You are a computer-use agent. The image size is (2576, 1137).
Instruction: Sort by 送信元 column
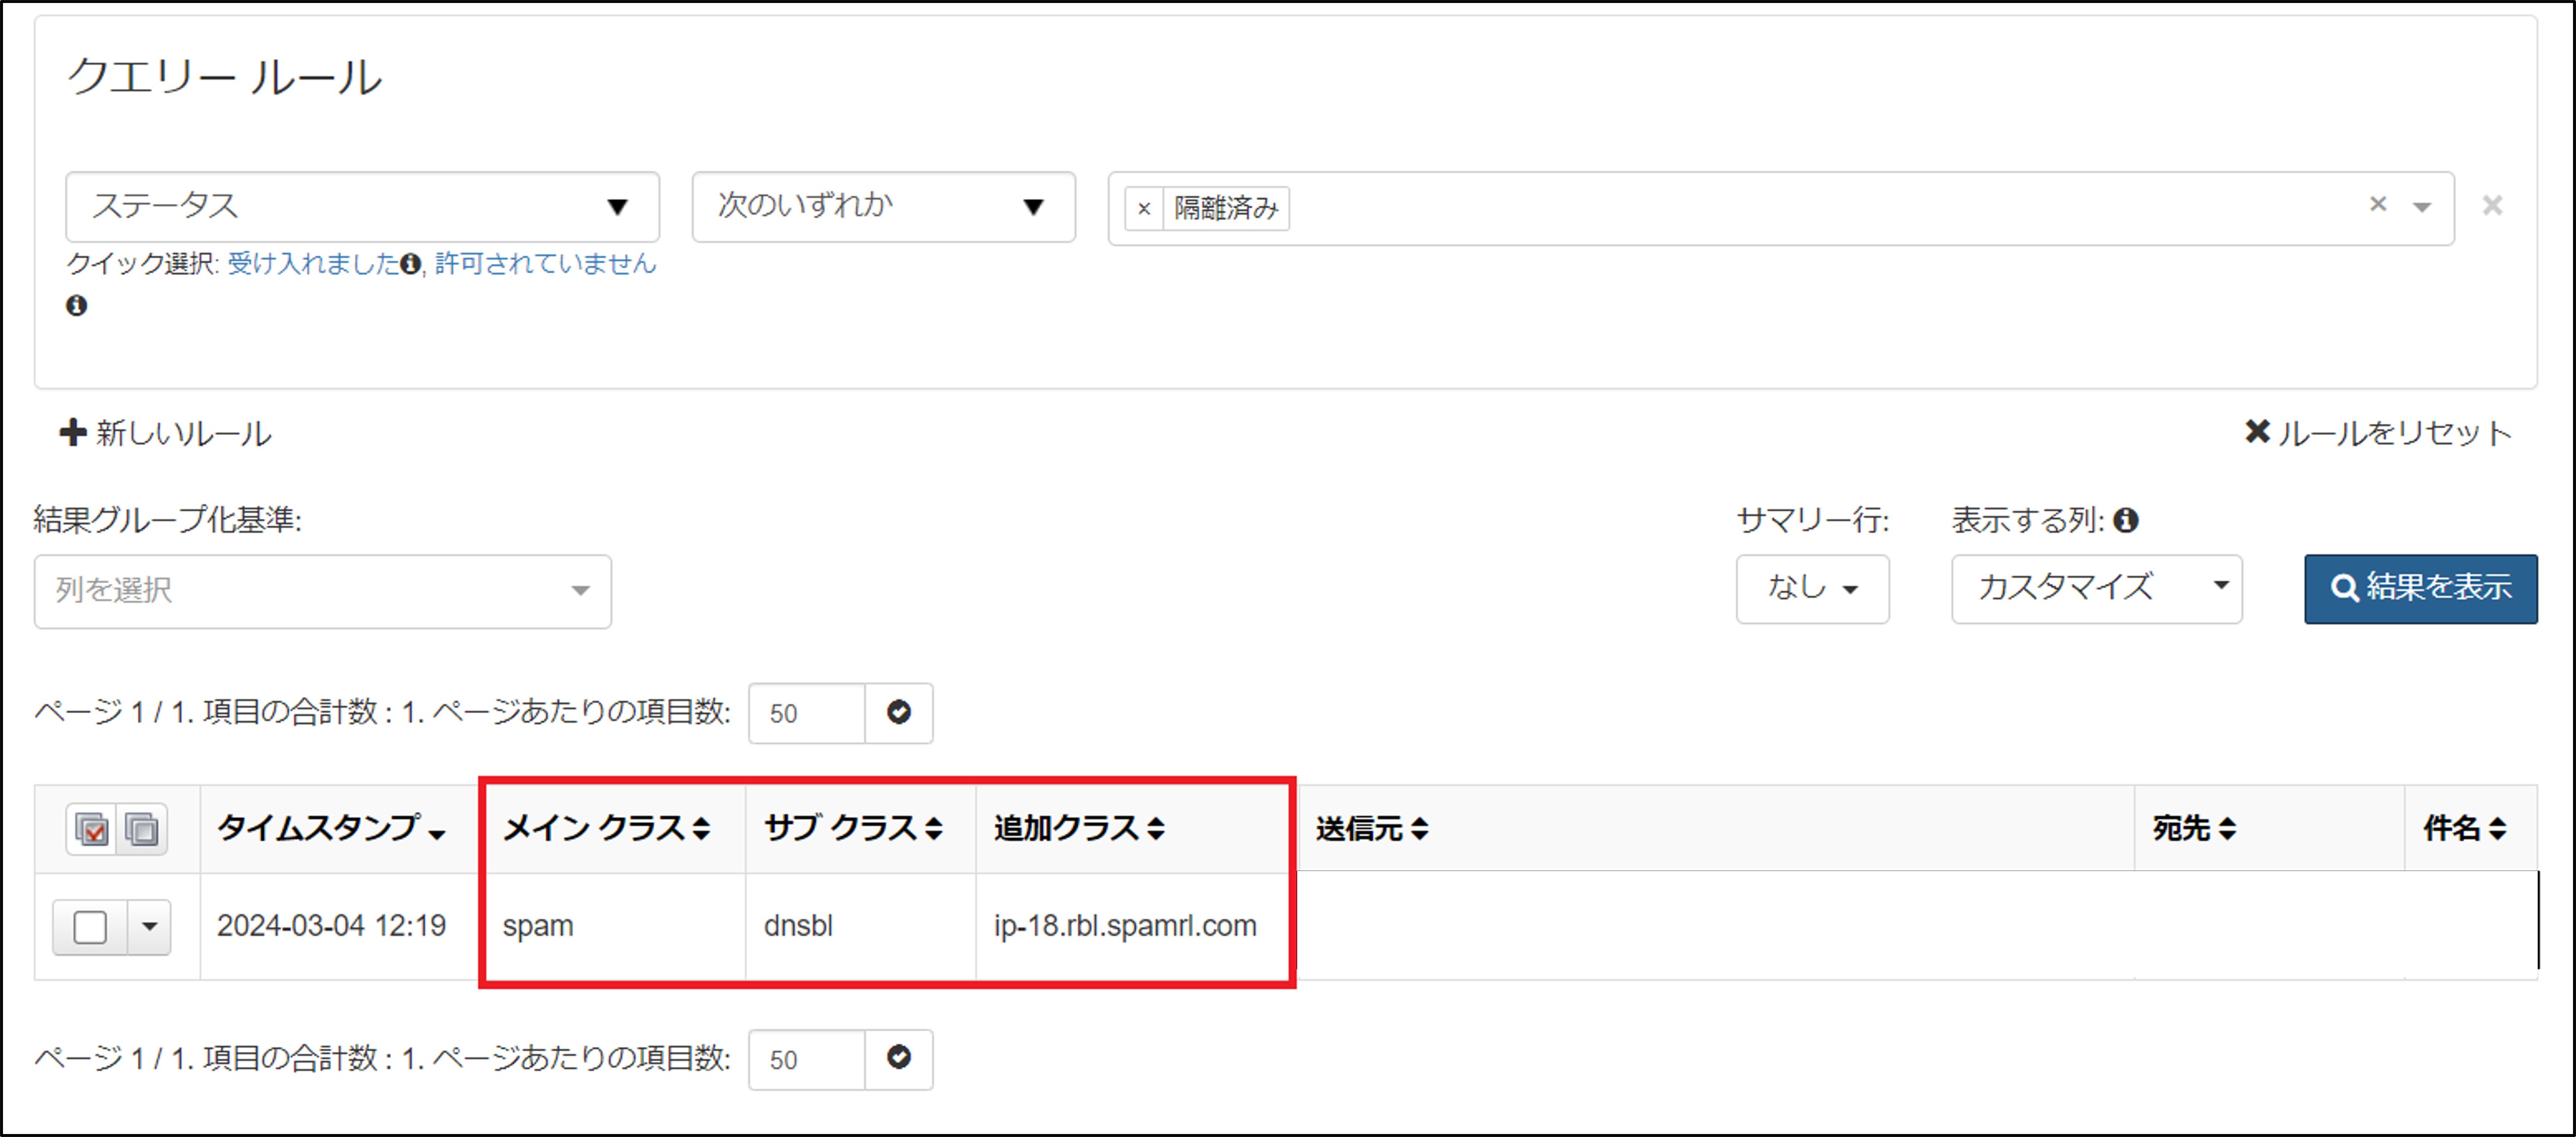pyautogui.click(x=1371, y=828)
